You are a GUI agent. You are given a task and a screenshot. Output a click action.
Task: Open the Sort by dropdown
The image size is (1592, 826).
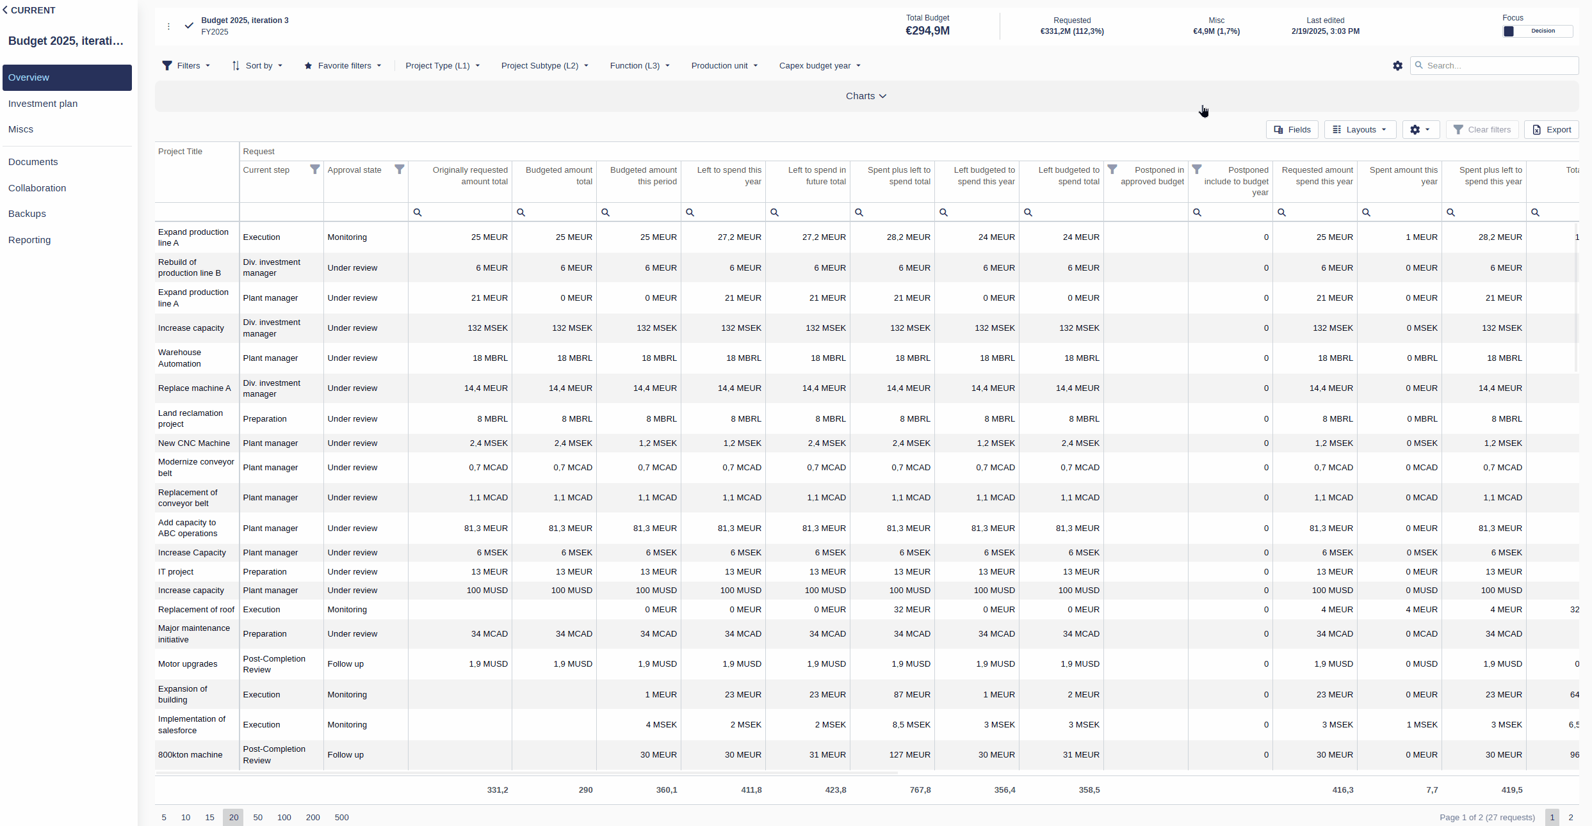(257, 66)
